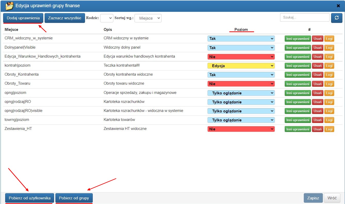Expand Tylko oglądanie dropdown for towrng|poziom
This screenshot has height=204, width=345.
pyautogui.click(x=241, y=120)
